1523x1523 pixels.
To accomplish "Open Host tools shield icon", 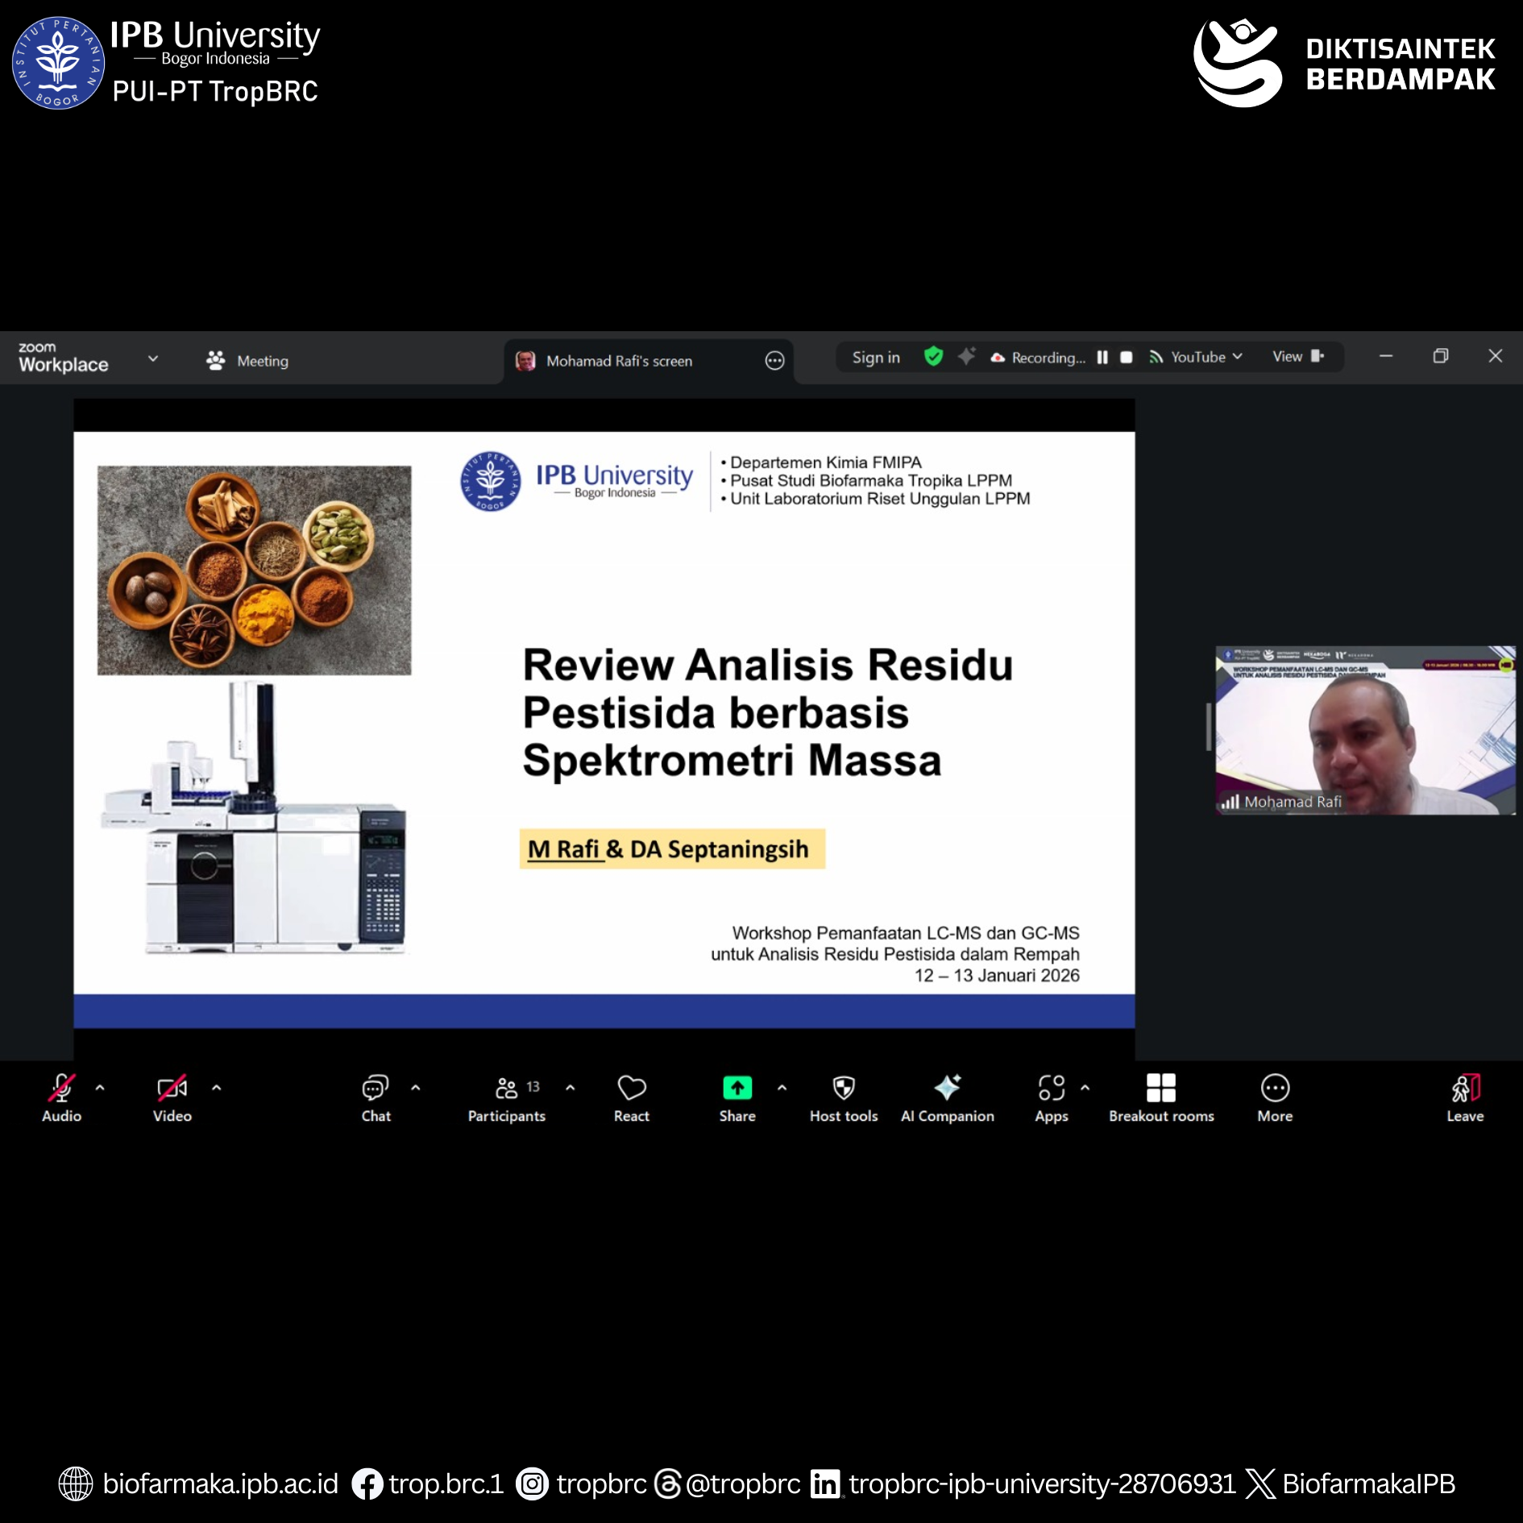I will (843, 1098).
